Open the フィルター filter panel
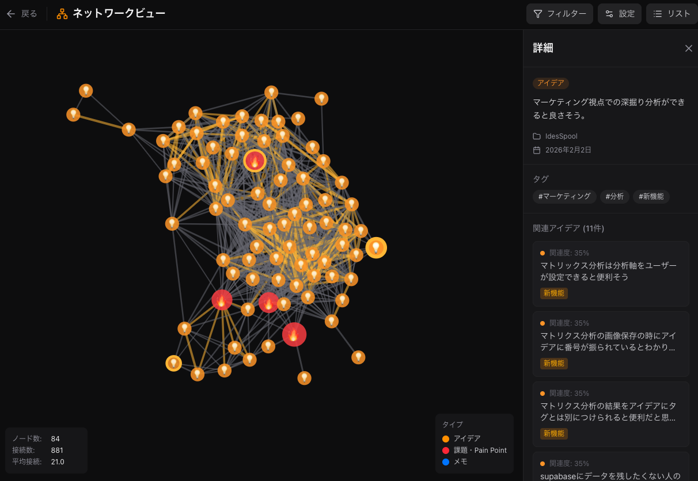Screen dimensions: 698x481 (559, 14)
